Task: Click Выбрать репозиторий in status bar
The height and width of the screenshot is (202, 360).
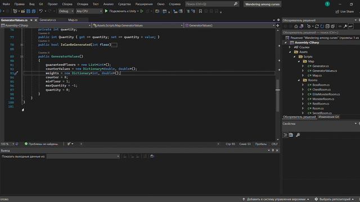Action: point(335,199)
